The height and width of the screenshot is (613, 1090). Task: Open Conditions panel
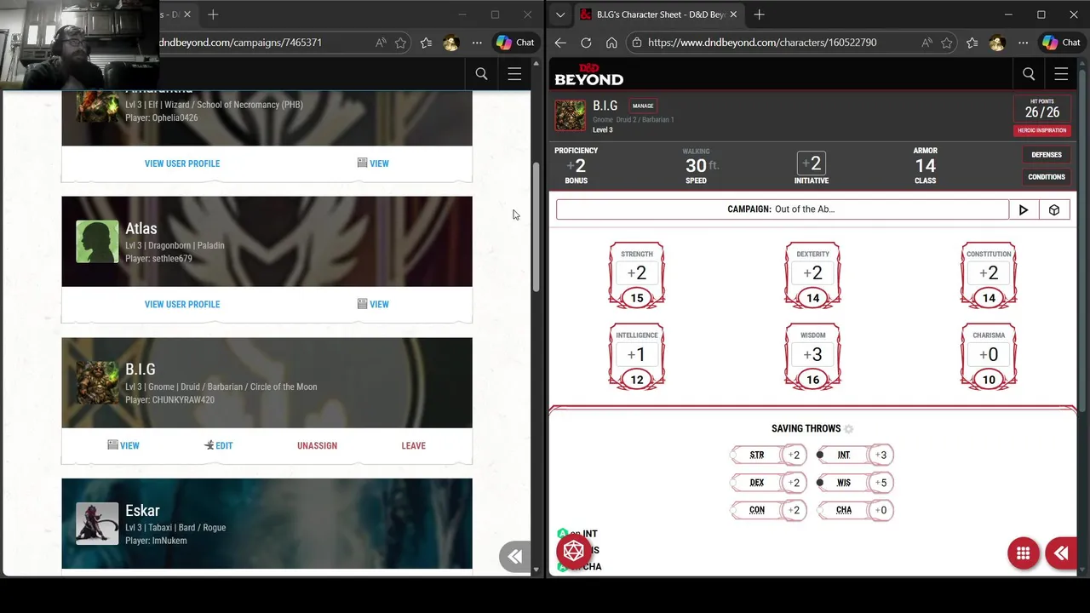point(1047,177)
